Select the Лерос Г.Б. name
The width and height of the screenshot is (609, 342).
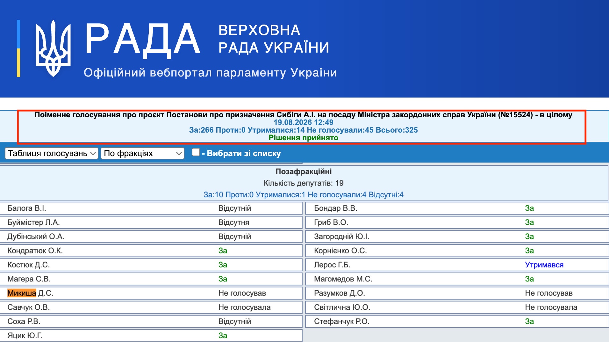pyautogui.click(x=332, y=265)
